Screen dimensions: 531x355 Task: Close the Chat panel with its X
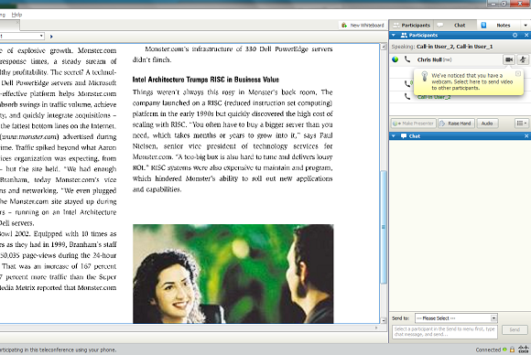point(526,136)
